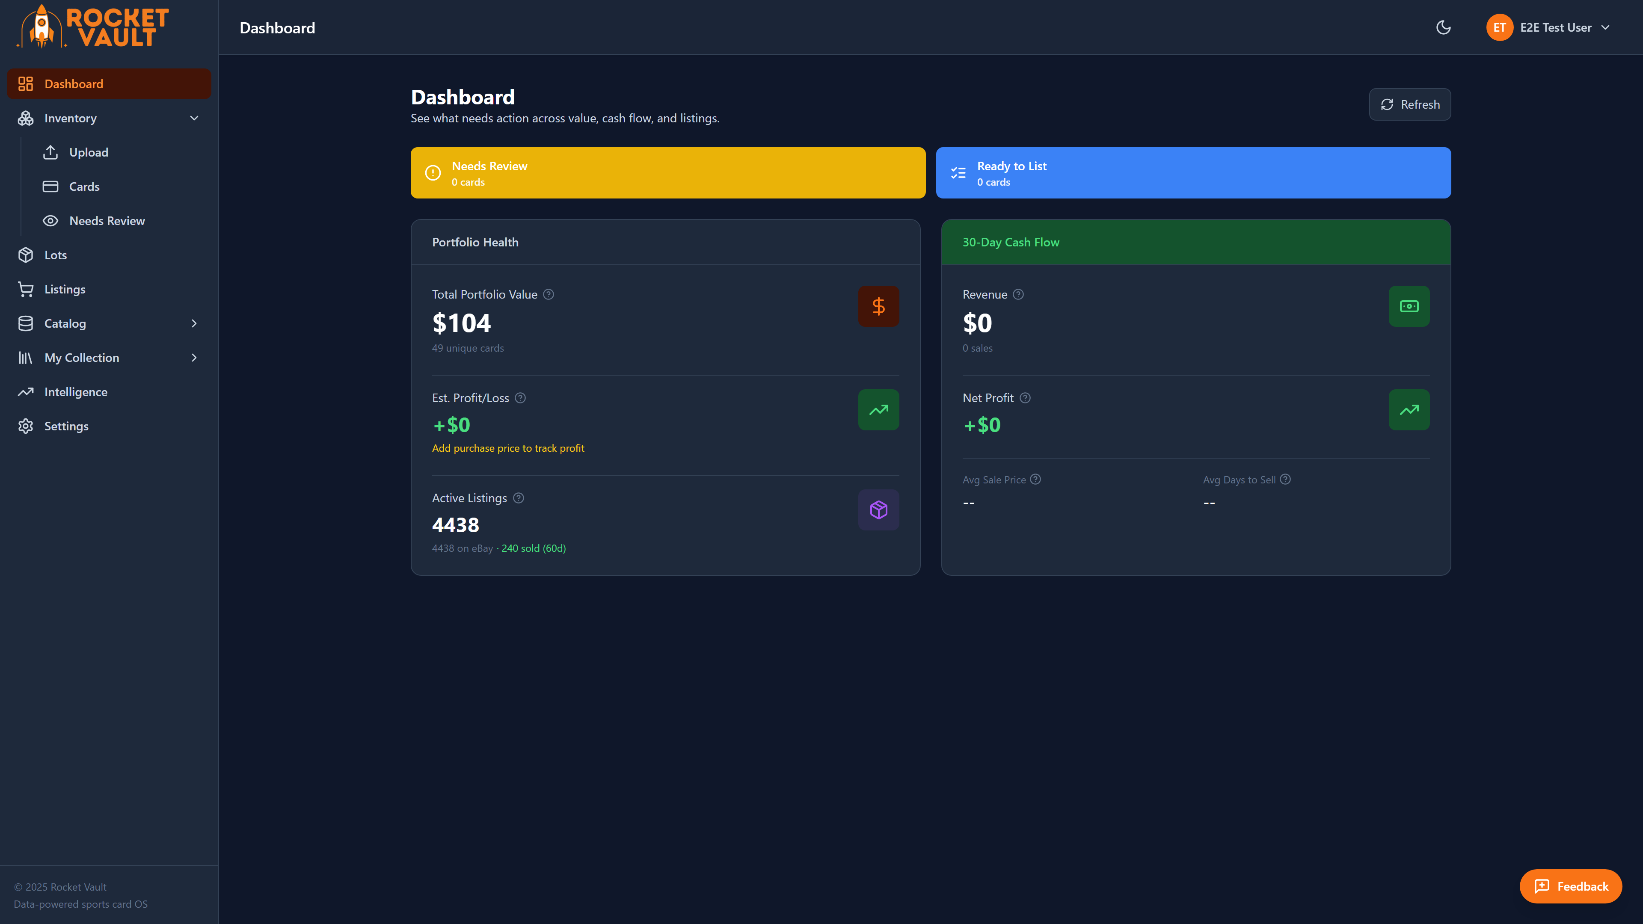
Task: Click the Intelligence trend icon
Action: coord(26,391)
